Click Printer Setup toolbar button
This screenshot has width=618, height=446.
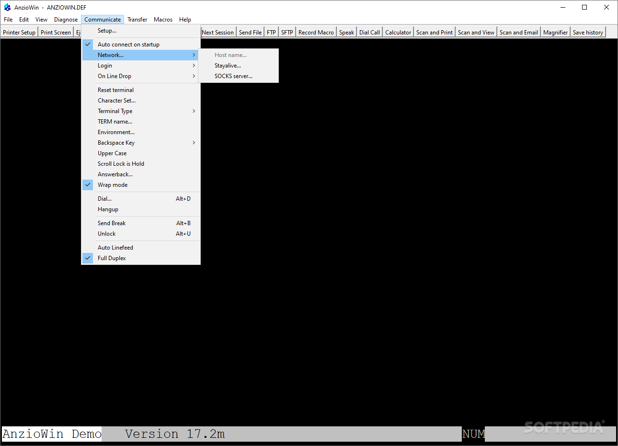click(19, 32)
